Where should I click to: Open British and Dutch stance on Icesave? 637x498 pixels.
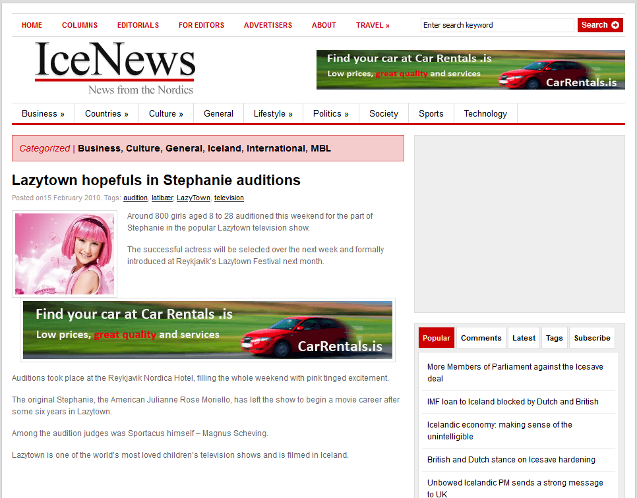pos(511,460)
